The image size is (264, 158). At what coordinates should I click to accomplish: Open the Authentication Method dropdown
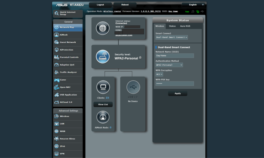coord(169,65)
